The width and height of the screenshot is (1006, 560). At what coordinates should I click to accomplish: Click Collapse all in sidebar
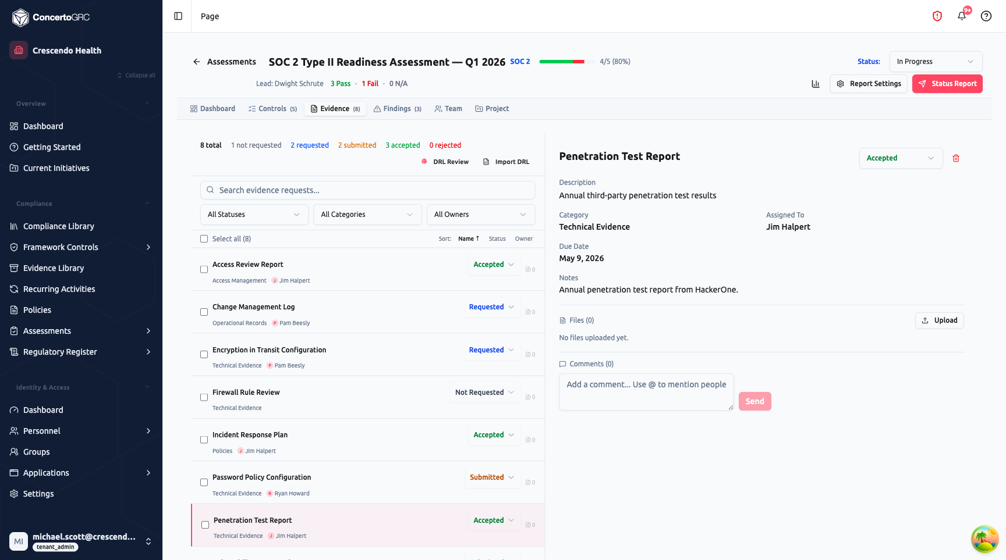tap(137, 76)
